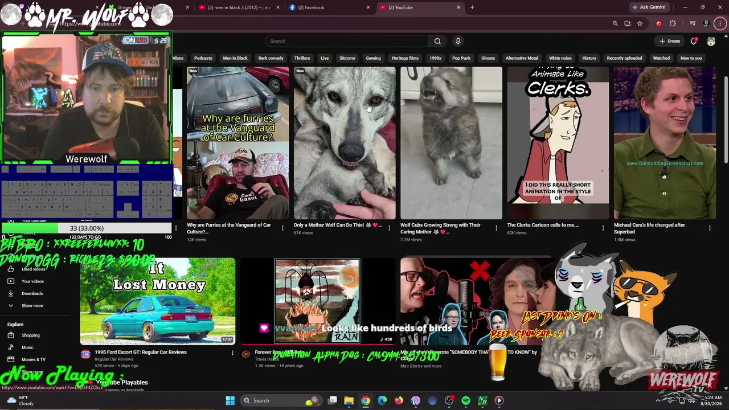This screenshot has height=410, width=729.
Task: Open File Explorer from the taskbar
Action: [x=349, y=400]
